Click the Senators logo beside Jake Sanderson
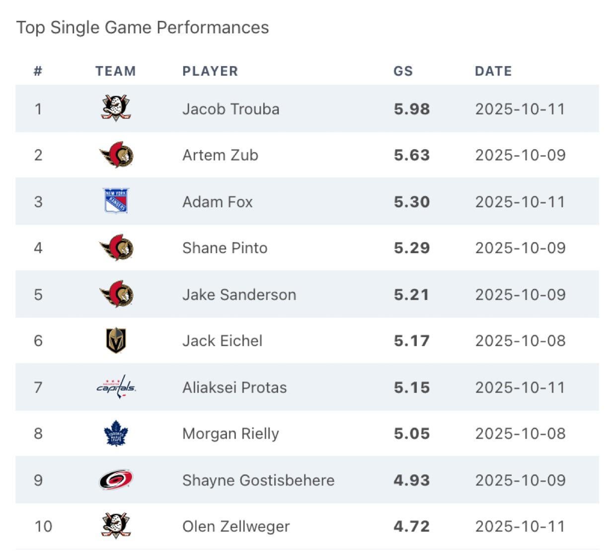The height and width of the screenshot is (551, 614). pos(116,294)
